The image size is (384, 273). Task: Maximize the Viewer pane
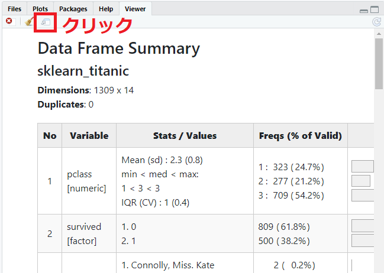pos(375,9)
